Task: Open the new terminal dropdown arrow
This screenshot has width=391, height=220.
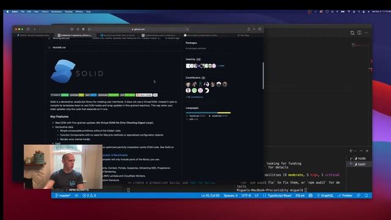Action: pyautogui.click(x=355, y=151)
